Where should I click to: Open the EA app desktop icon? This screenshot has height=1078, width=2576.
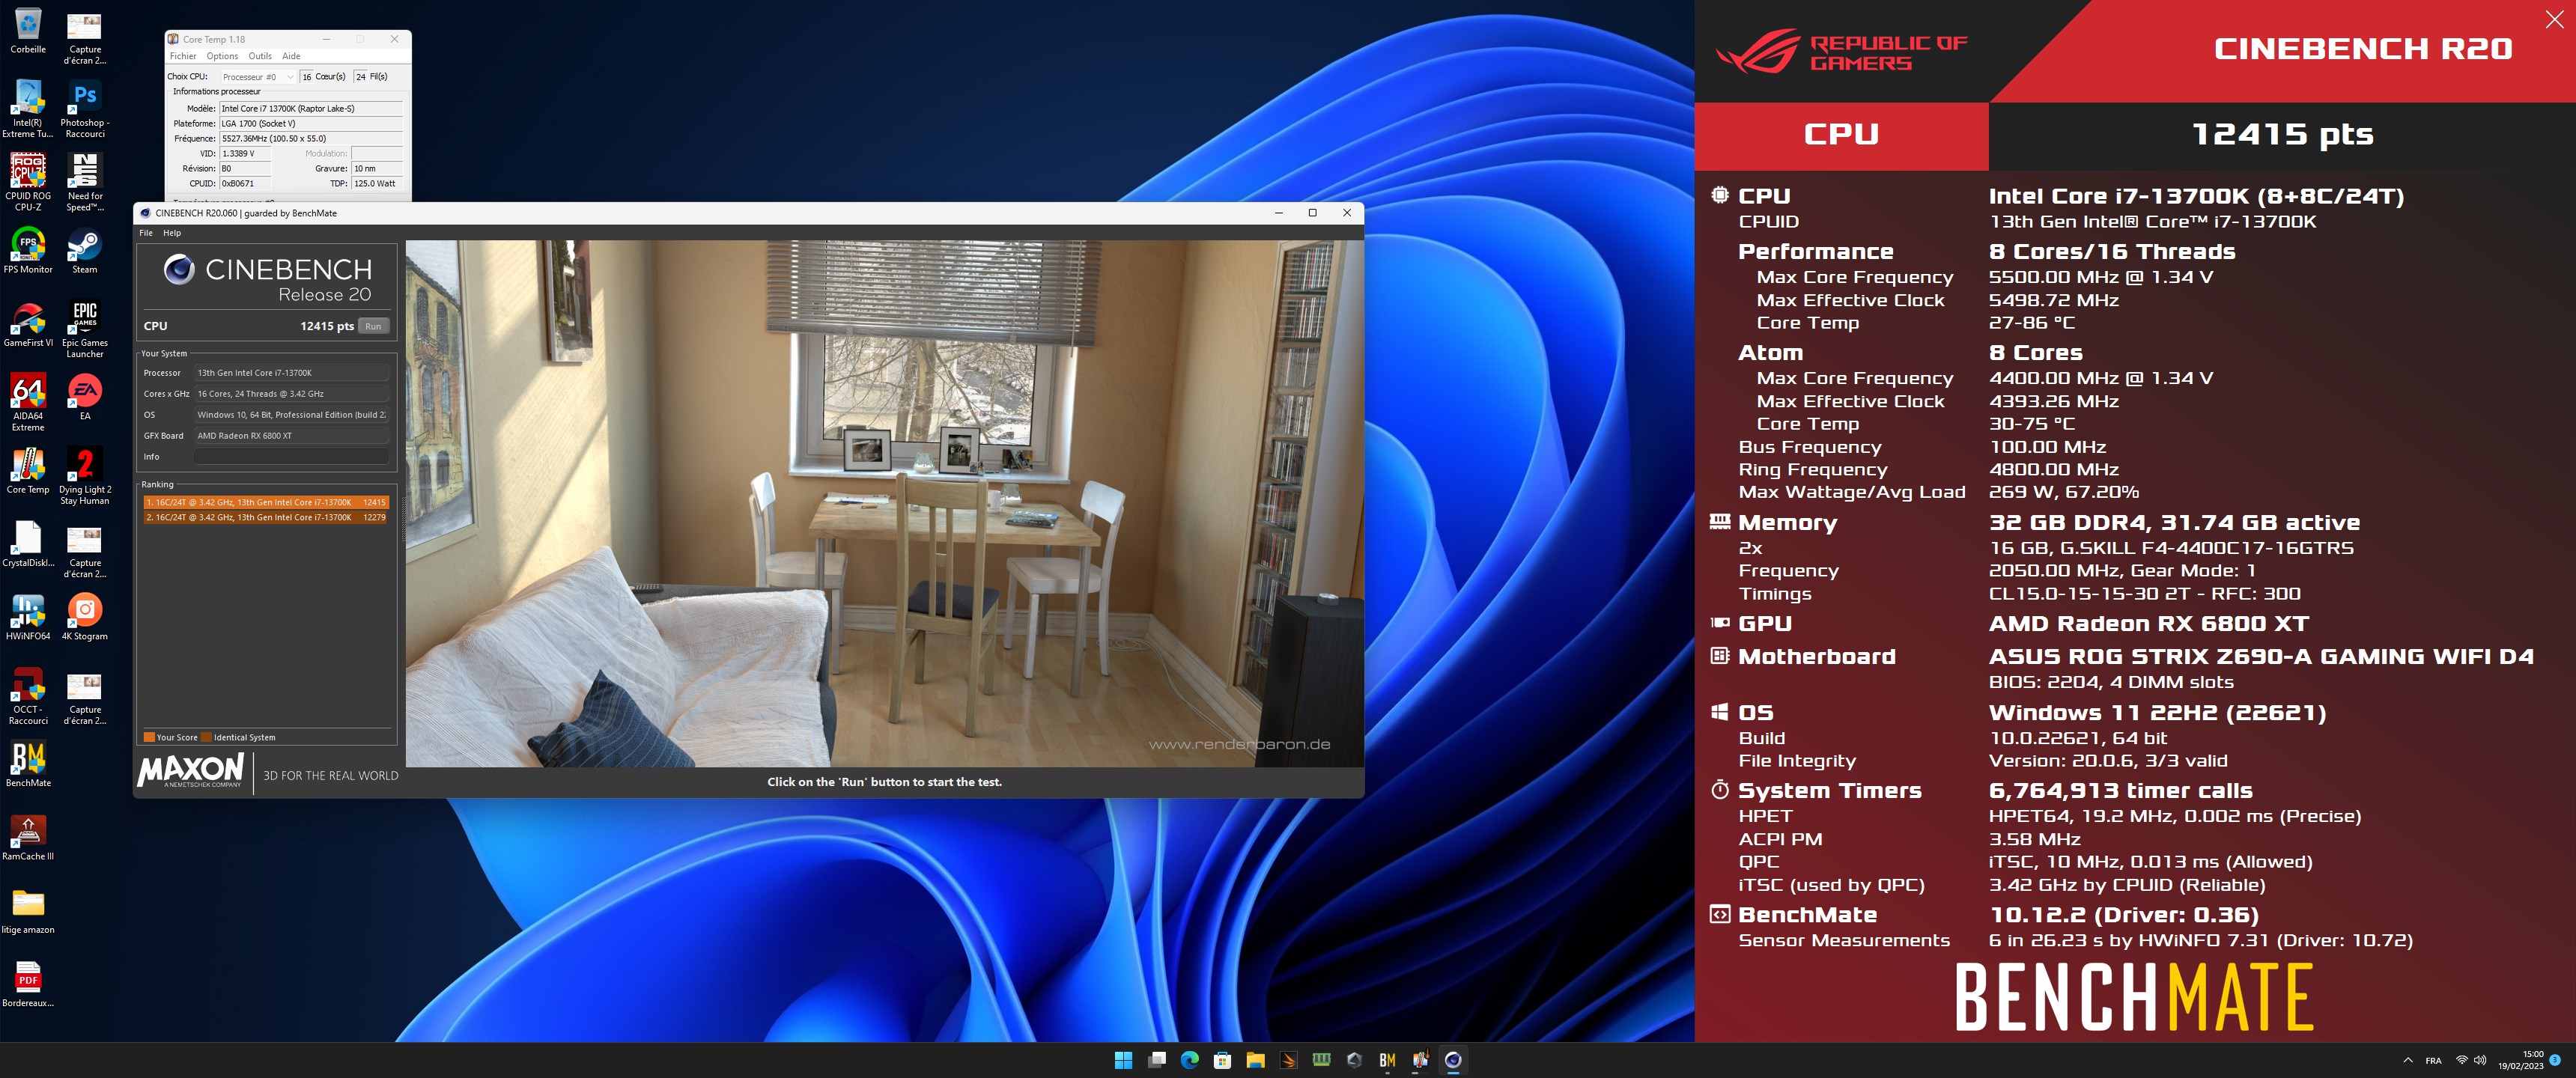85,396
